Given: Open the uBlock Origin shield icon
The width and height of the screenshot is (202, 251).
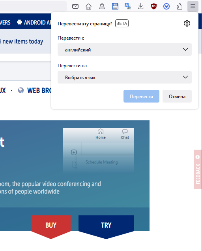Looking at the screenshot, I should pyautogui.click(x=154, y=6).
